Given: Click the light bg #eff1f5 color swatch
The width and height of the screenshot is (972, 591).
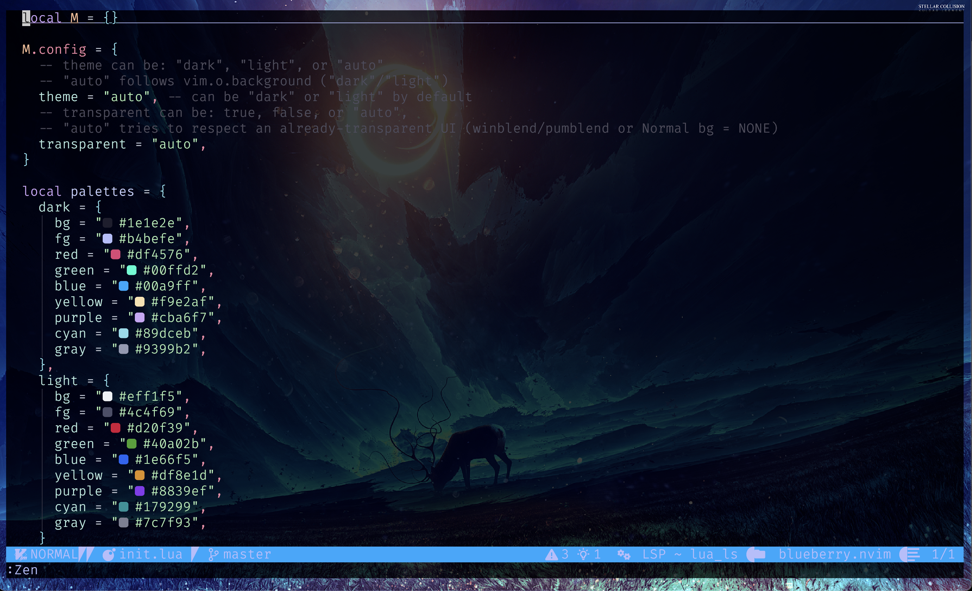Looking at the screenshot, I should pos(107,396).
